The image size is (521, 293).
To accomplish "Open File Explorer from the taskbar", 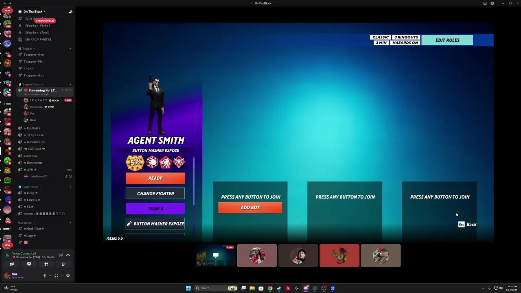I will 252,288.
